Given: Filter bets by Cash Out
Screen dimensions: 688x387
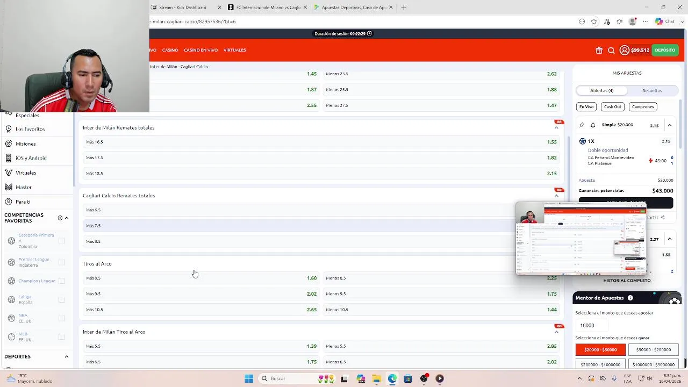Looking at the screenshot, I should 613,106.
